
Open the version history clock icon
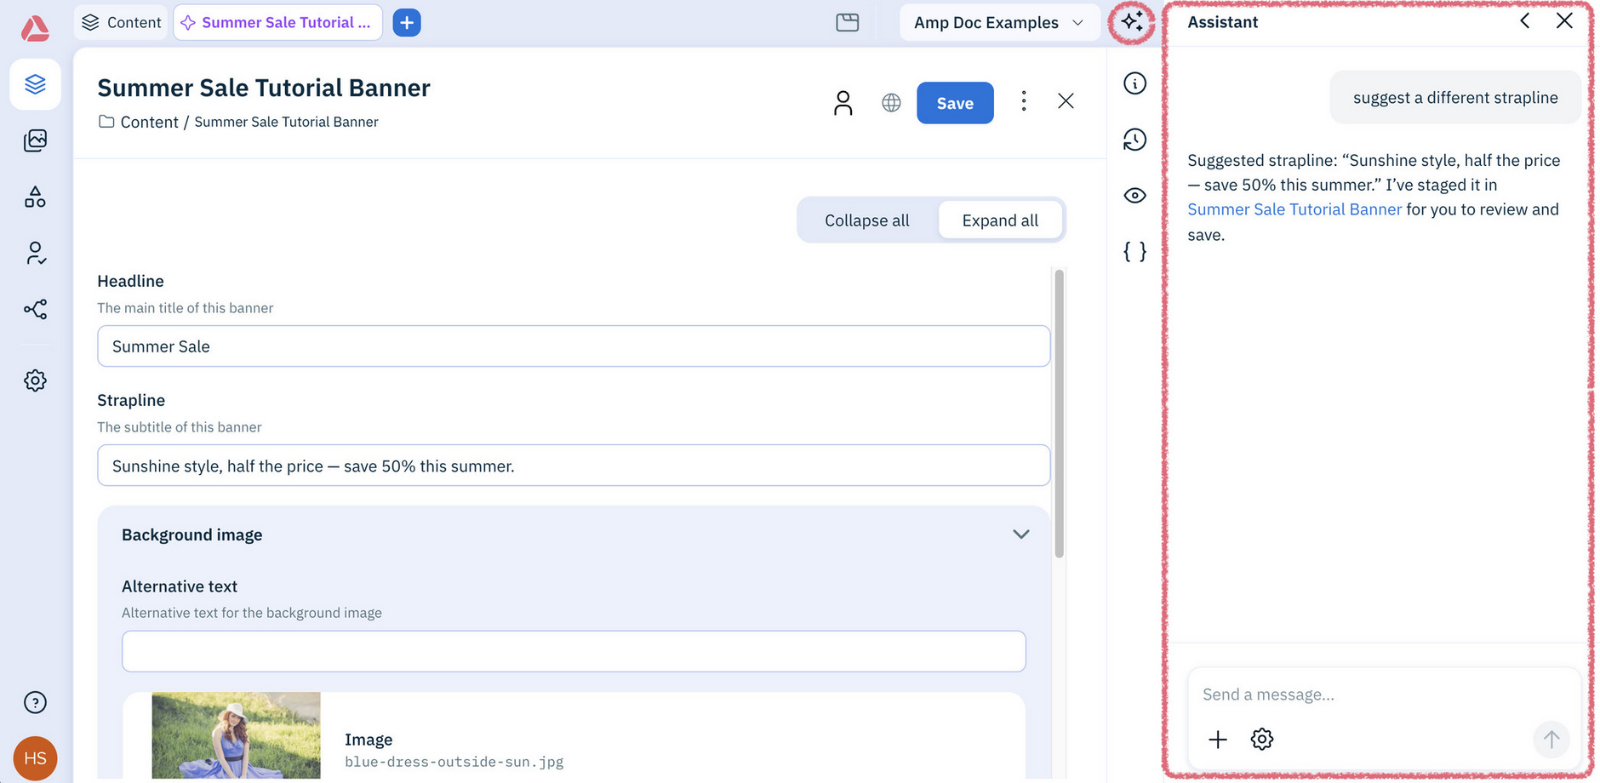pos(1134,140)
